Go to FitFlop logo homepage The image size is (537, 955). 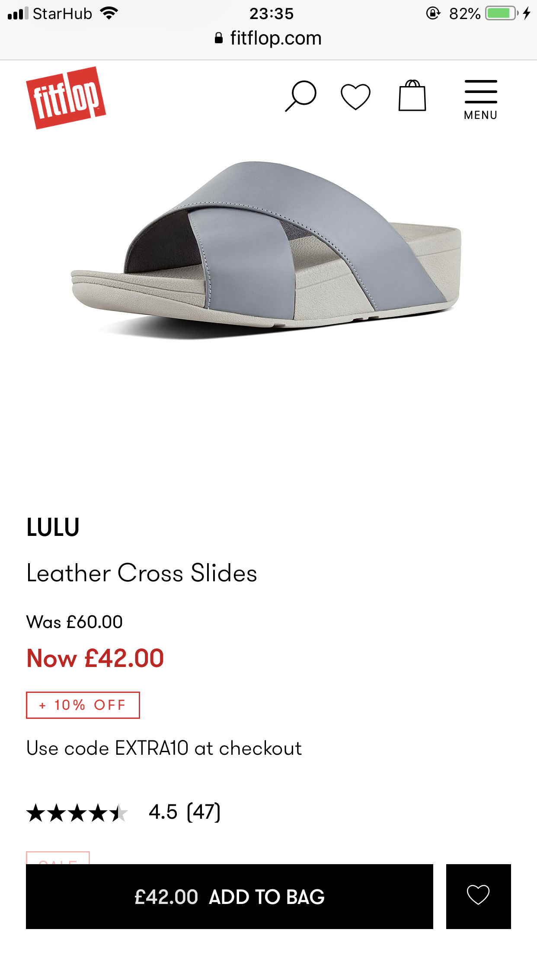pos(66,98)
